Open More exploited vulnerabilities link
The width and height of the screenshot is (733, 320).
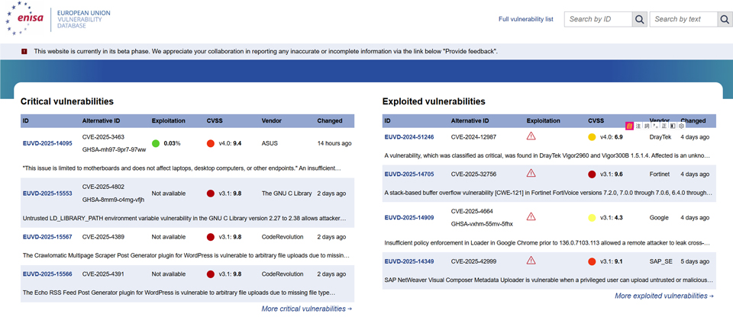pyautogui.click(x=664, y=296)
